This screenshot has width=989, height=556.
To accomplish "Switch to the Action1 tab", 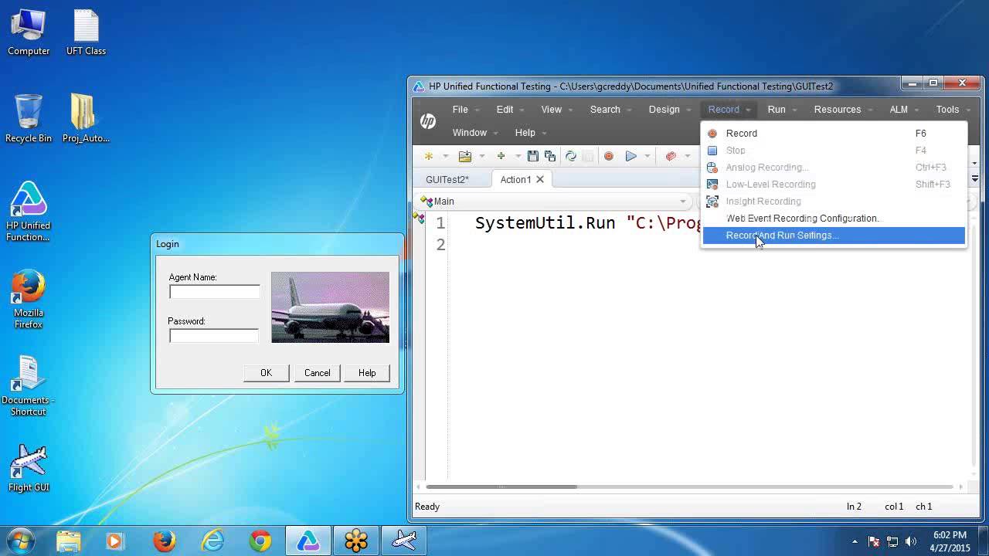I will [x=515, y=179].
